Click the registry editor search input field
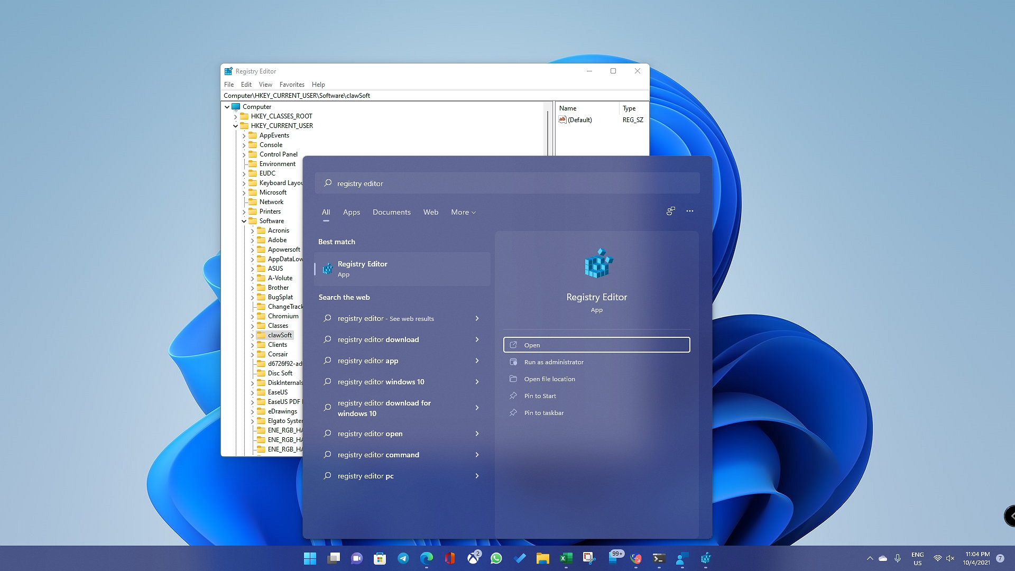The width and height of the screenshot is (1015, 571). click(508, 183)
